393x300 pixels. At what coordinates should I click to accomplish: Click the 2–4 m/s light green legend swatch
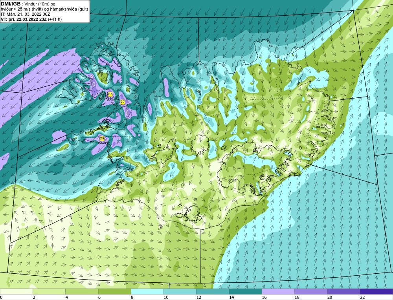click(49, 291)
